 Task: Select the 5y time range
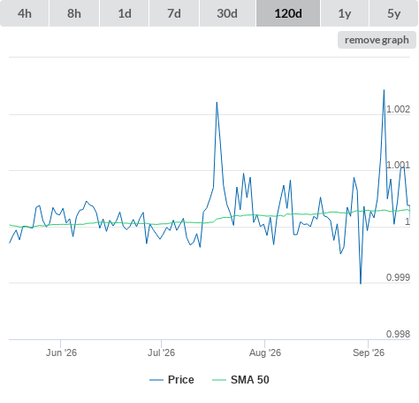394,13
